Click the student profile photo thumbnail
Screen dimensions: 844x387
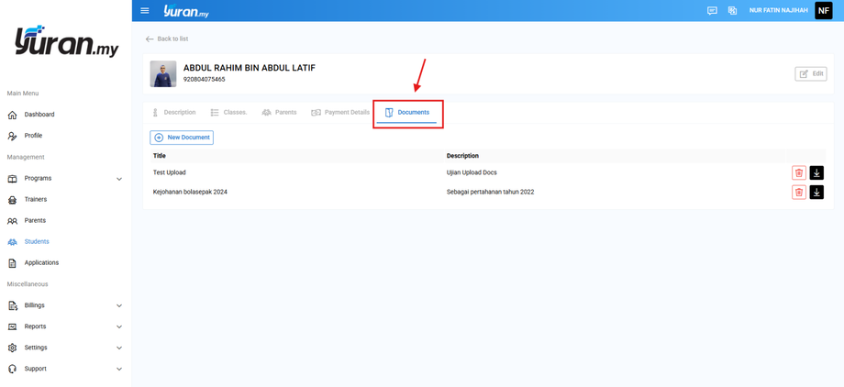pos(163,74)
